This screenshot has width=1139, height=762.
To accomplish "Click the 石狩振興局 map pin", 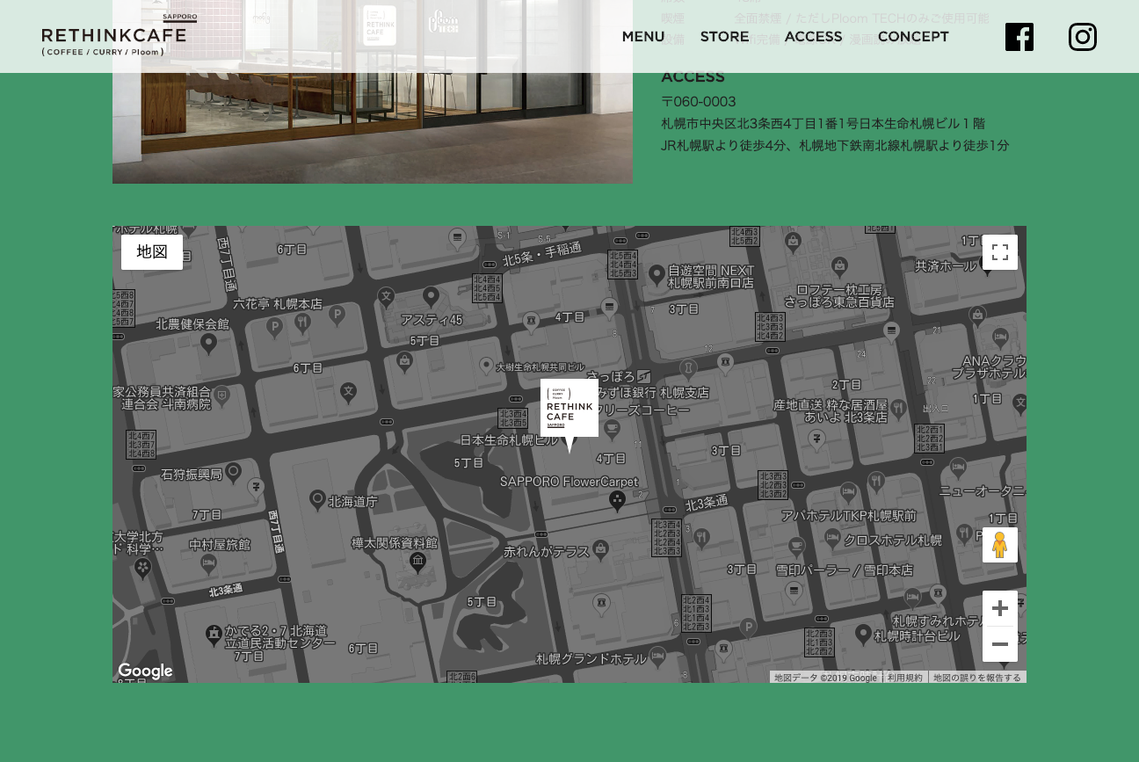I will (233, 474).
